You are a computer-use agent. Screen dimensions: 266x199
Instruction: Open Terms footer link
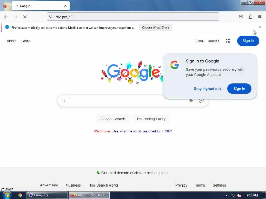(200, 185)
